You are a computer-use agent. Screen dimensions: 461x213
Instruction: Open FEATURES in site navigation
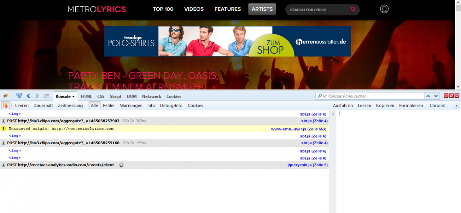point(228,9)
